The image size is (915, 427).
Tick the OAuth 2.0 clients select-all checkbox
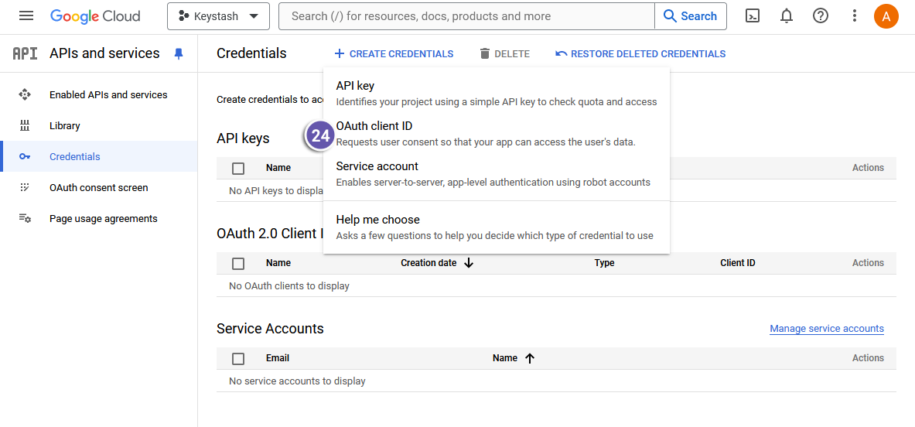(x=238, y=264)
